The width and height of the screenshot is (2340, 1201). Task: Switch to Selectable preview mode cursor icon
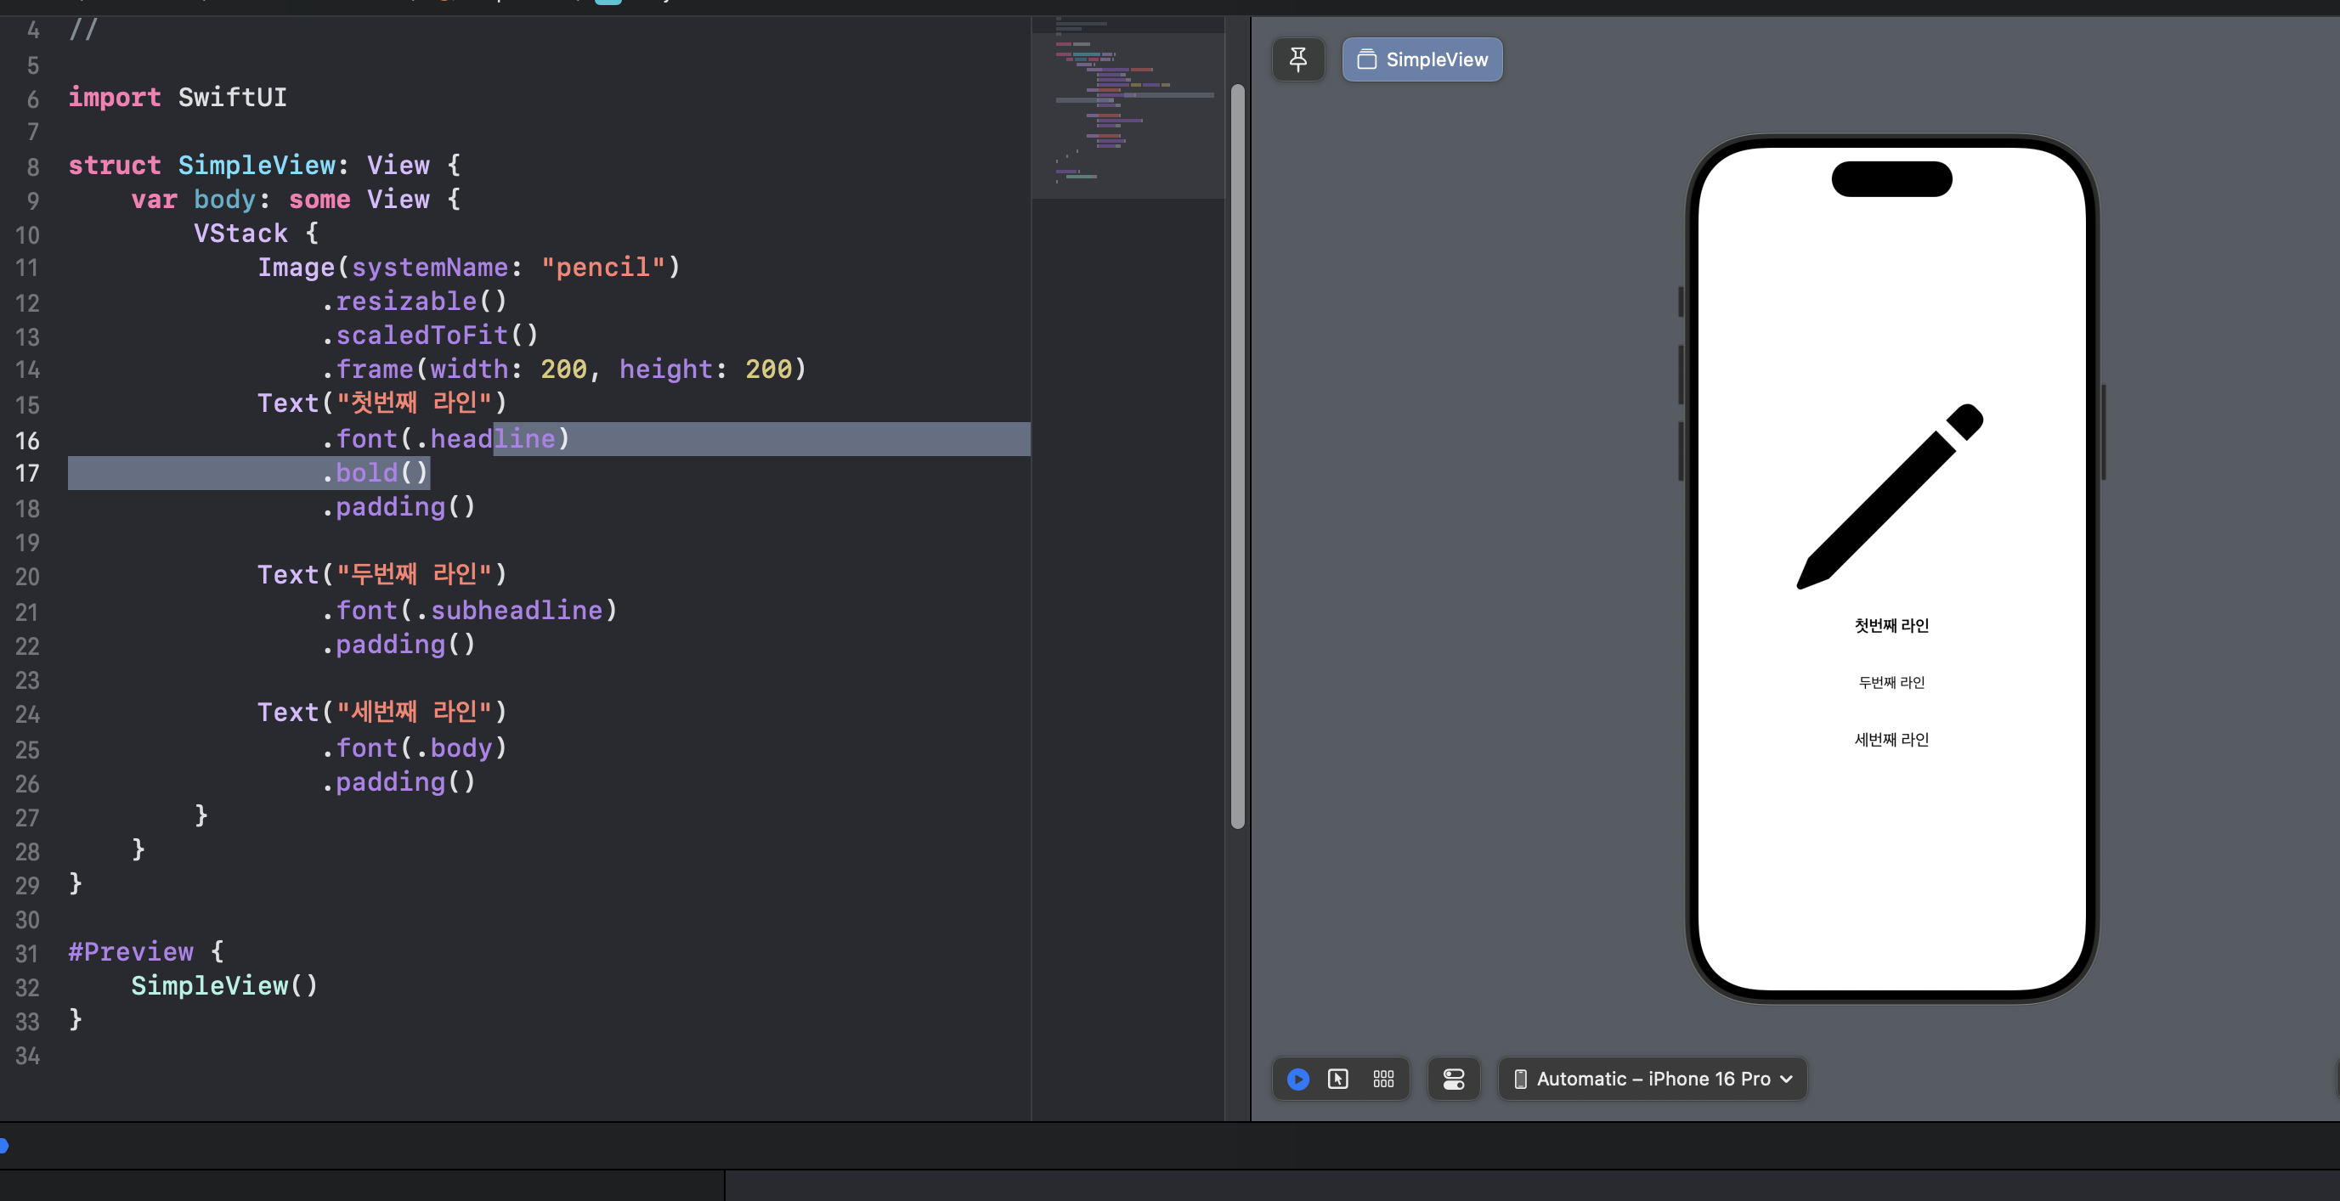[x=1338, y=1079]
